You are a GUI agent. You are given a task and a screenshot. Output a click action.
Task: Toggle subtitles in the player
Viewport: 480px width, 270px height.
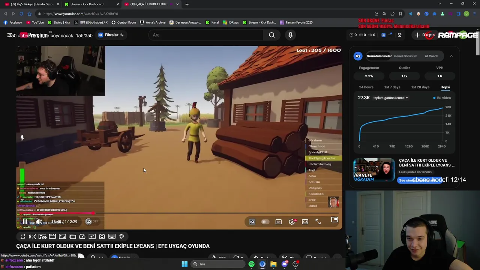tap(279, 222)
